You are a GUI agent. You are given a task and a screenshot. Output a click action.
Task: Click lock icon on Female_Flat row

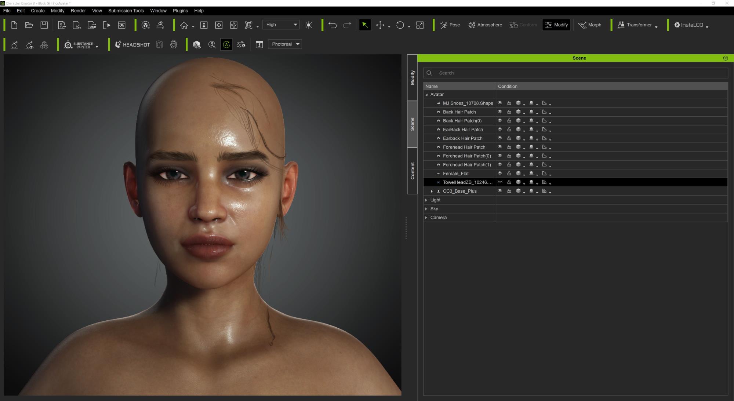[x=509, y=173]
